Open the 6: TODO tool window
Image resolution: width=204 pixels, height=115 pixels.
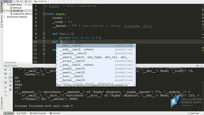click(x=21, y=113)
